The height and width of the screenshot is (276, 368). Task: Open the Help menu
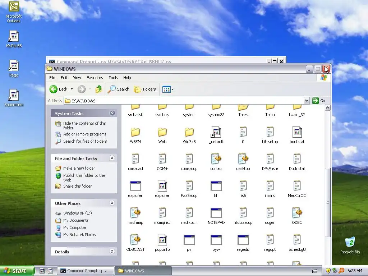127,78
